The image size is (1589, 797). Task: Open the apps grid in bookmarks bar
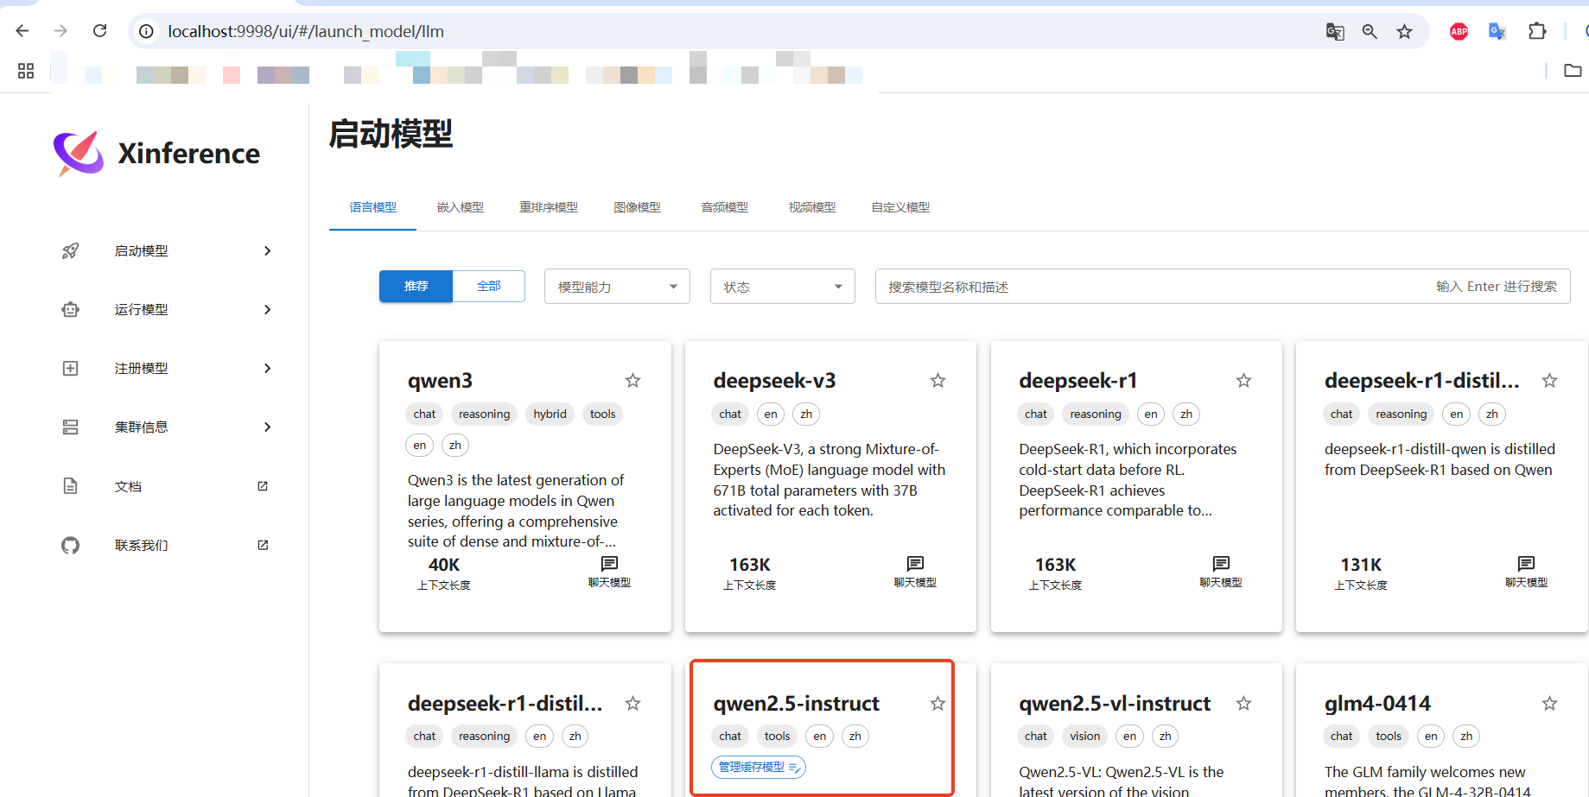(x=26, y=71)
